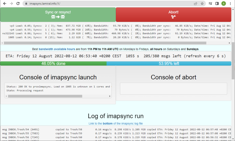The height and width of the screenshot is (141, 235).
Task: Click the server stats horizontal scrollbar thumb
Action: point(105,43)
